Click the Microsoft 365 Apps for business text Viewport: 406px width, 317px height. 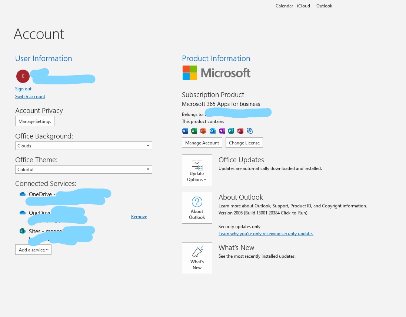(x=221, y=104)
